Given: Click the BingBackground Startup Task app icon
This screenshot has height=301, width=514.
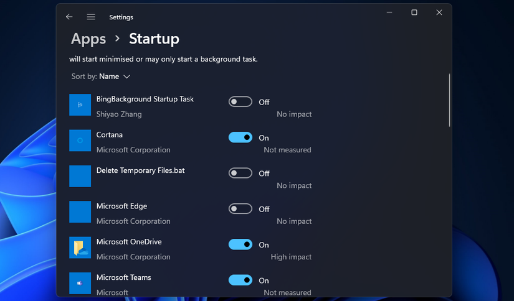Looking at the screenshot, I should coord(80,105).
